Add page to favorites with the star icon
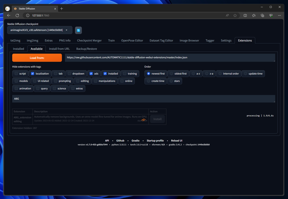The width and height of the screenshot is (288, 199). [x=235, y=15]
